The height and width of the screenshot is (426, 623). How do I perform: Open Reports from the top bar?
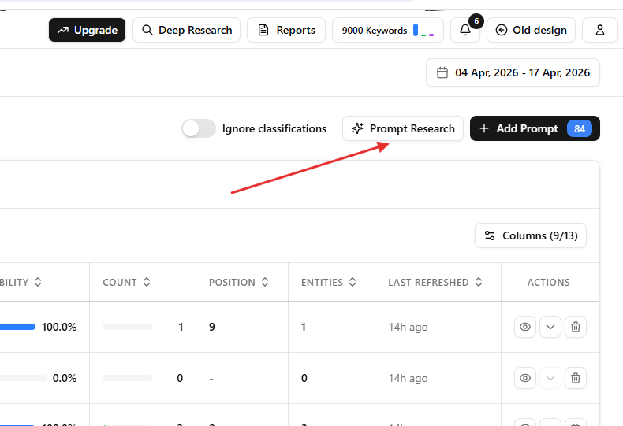click(285, 31)
